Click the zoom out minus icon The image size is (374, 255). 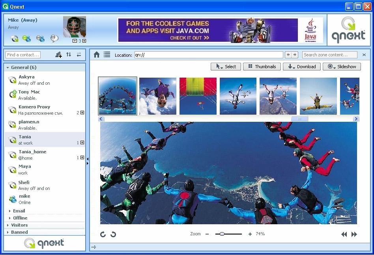pos(207,234)
